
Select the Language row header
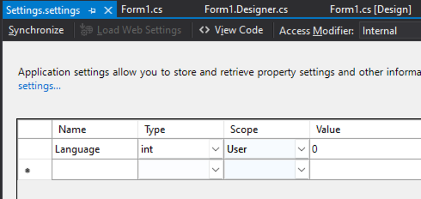coord(35,149)
